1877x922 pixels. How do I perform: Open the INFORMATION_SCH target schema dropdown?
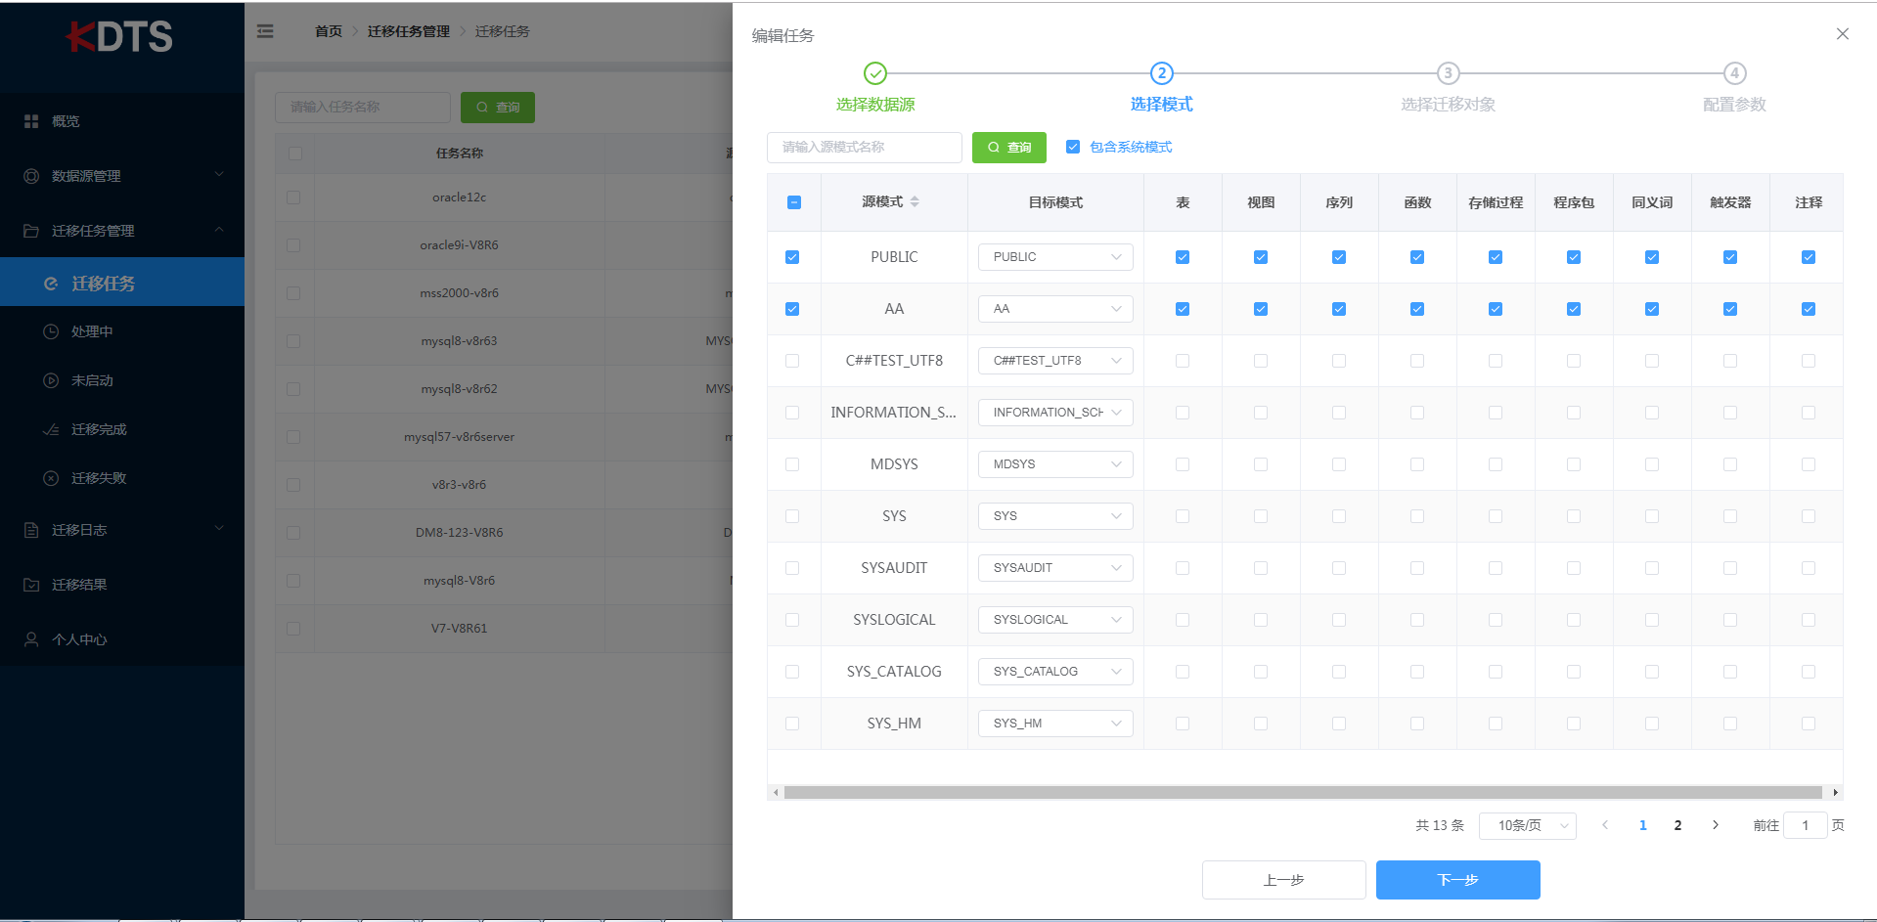tap(1055, 413)
